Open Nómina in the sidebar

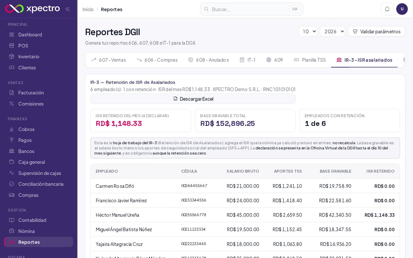click(39, 231)
